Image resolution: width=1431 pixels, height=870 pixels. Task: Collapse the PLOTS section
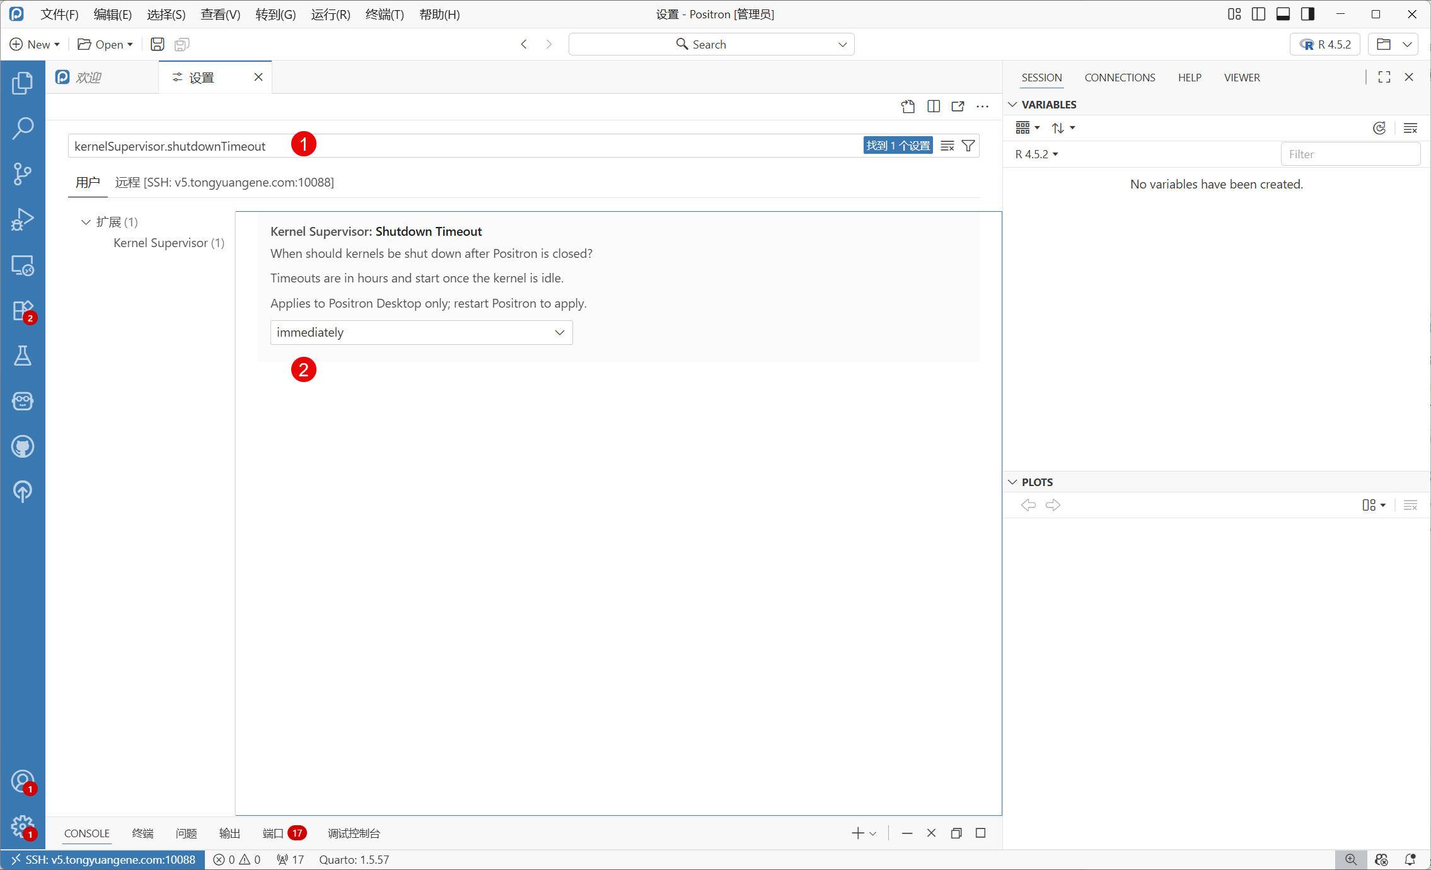(1013, 482)
